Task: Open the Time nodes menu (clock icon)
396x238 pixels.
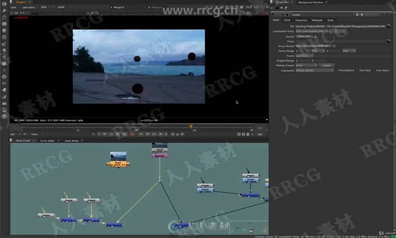Action: [x=4, y=17]
